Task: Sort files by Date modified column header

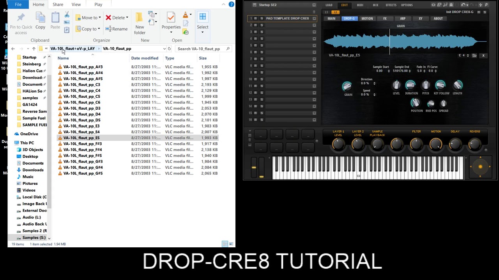Action: point(145,58)
